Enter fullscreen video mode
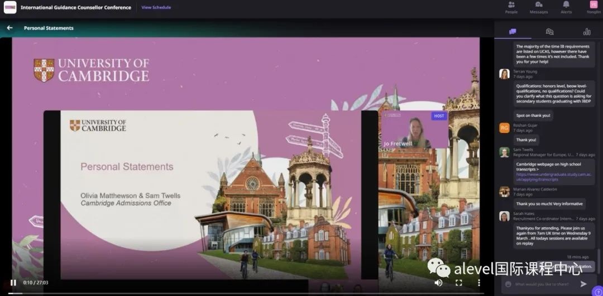603x296 pixels. pyautogui.click(x=458, y=283)
